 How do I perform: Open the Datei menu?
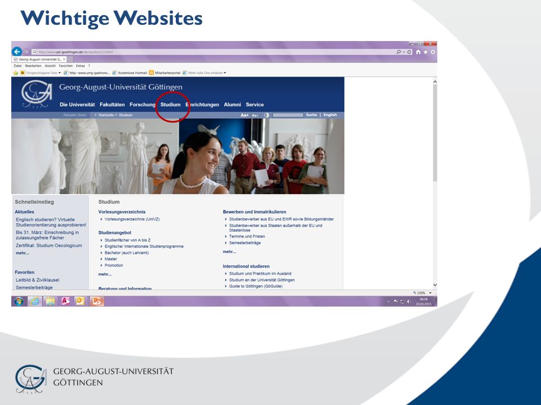17,66
